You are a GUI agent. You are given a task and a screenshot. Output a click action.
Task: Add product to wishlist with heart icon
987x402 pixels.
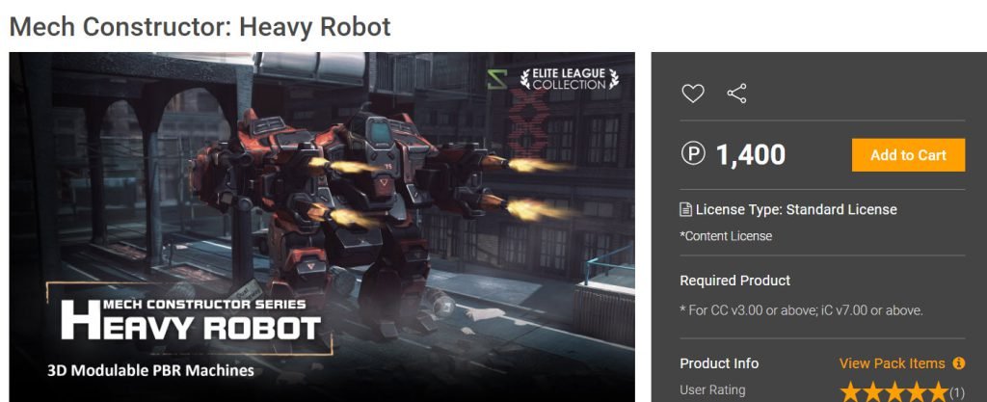tap(692, 94)
